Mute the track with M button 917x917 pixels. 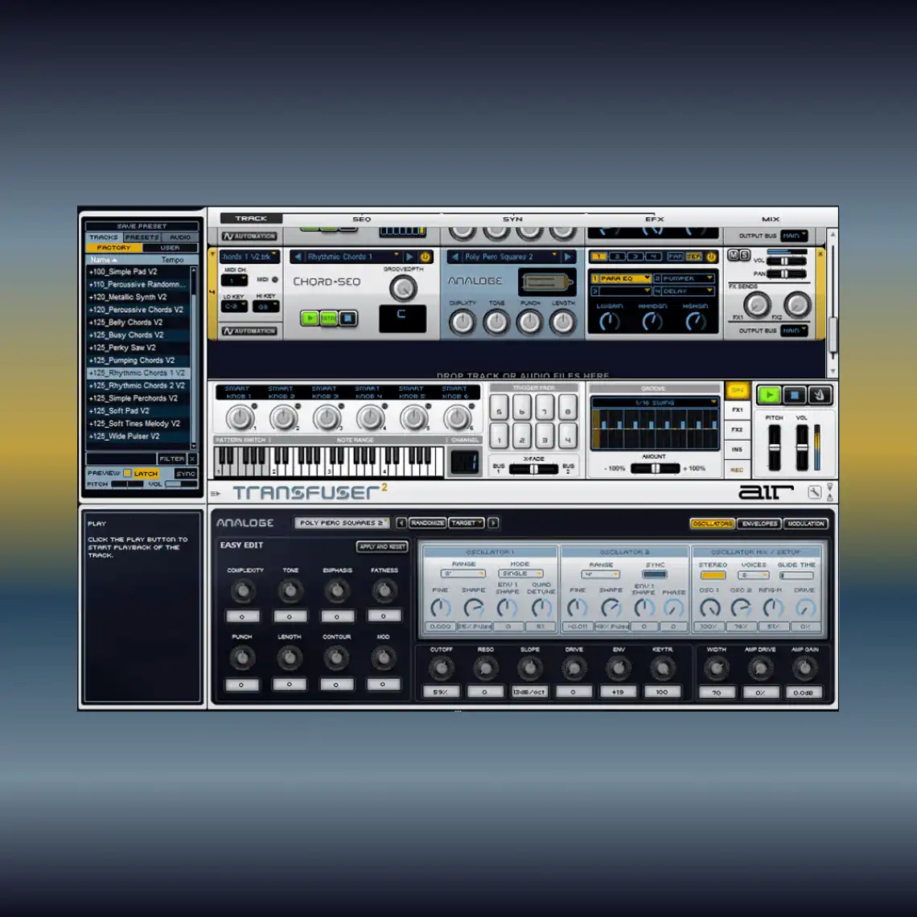[733, 256]
